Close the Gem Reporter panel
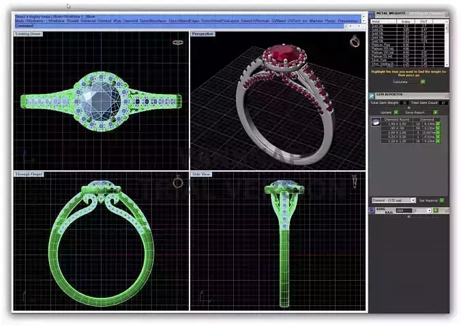 click(x=446, y=96)
